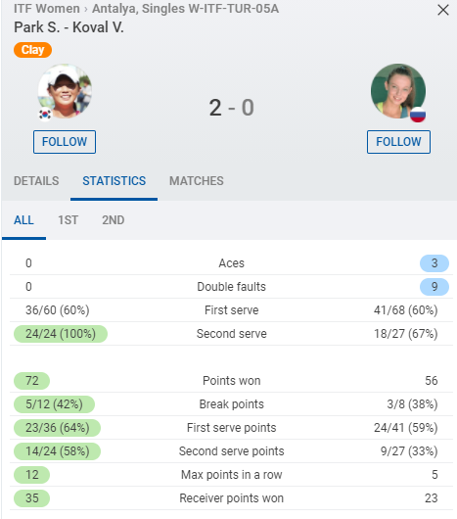Click the Russia flag icon
Screen dimensions: 457x519
418,115
